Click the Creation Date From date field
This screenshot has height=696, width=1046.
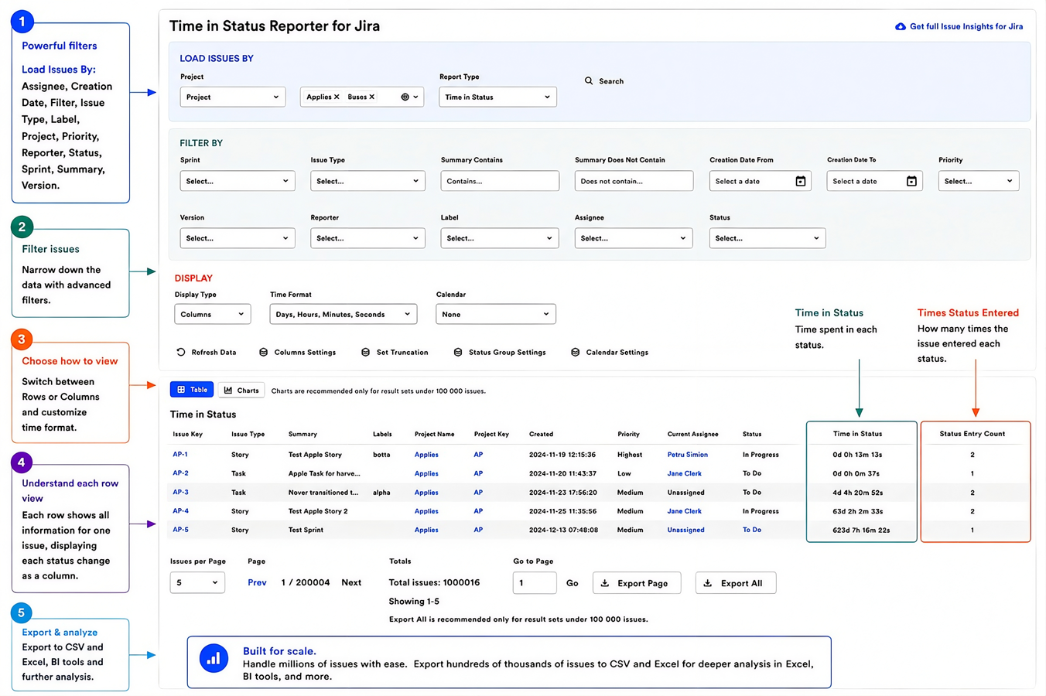coord(760,181)
